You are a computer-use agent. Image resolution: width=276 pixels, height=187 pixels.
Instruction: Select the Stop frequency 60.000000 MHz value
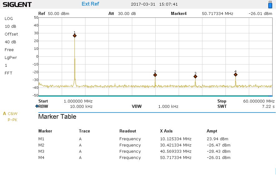(259, 101)
